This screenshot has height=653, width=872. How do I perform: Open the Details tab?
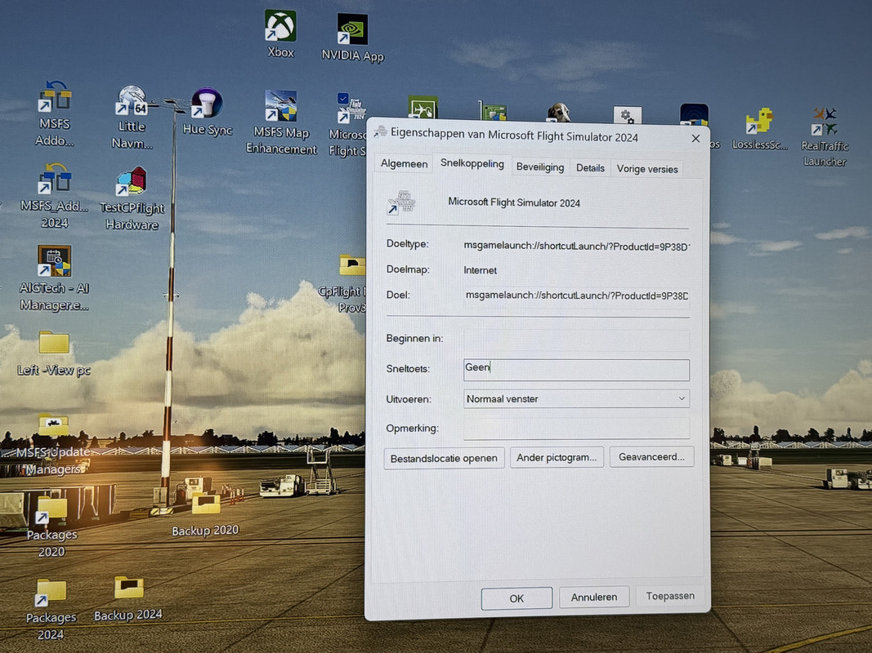(x=590, y=167)
